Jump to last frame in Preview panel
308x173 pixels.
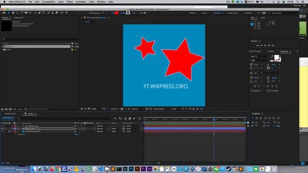(273, 46)
